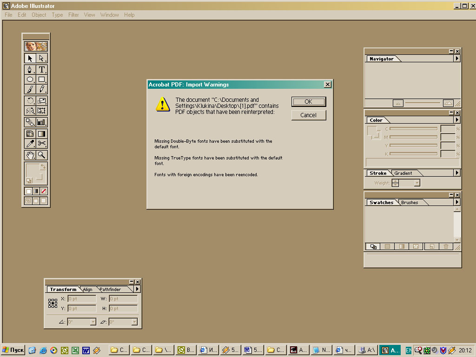Open the Window menu
476x357 pixels.
coord(110,15)
